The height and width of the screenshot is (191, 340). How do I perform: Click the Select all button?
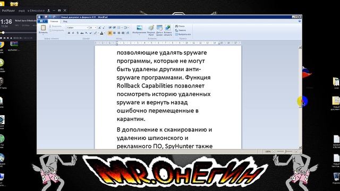(x=183, y=34)
